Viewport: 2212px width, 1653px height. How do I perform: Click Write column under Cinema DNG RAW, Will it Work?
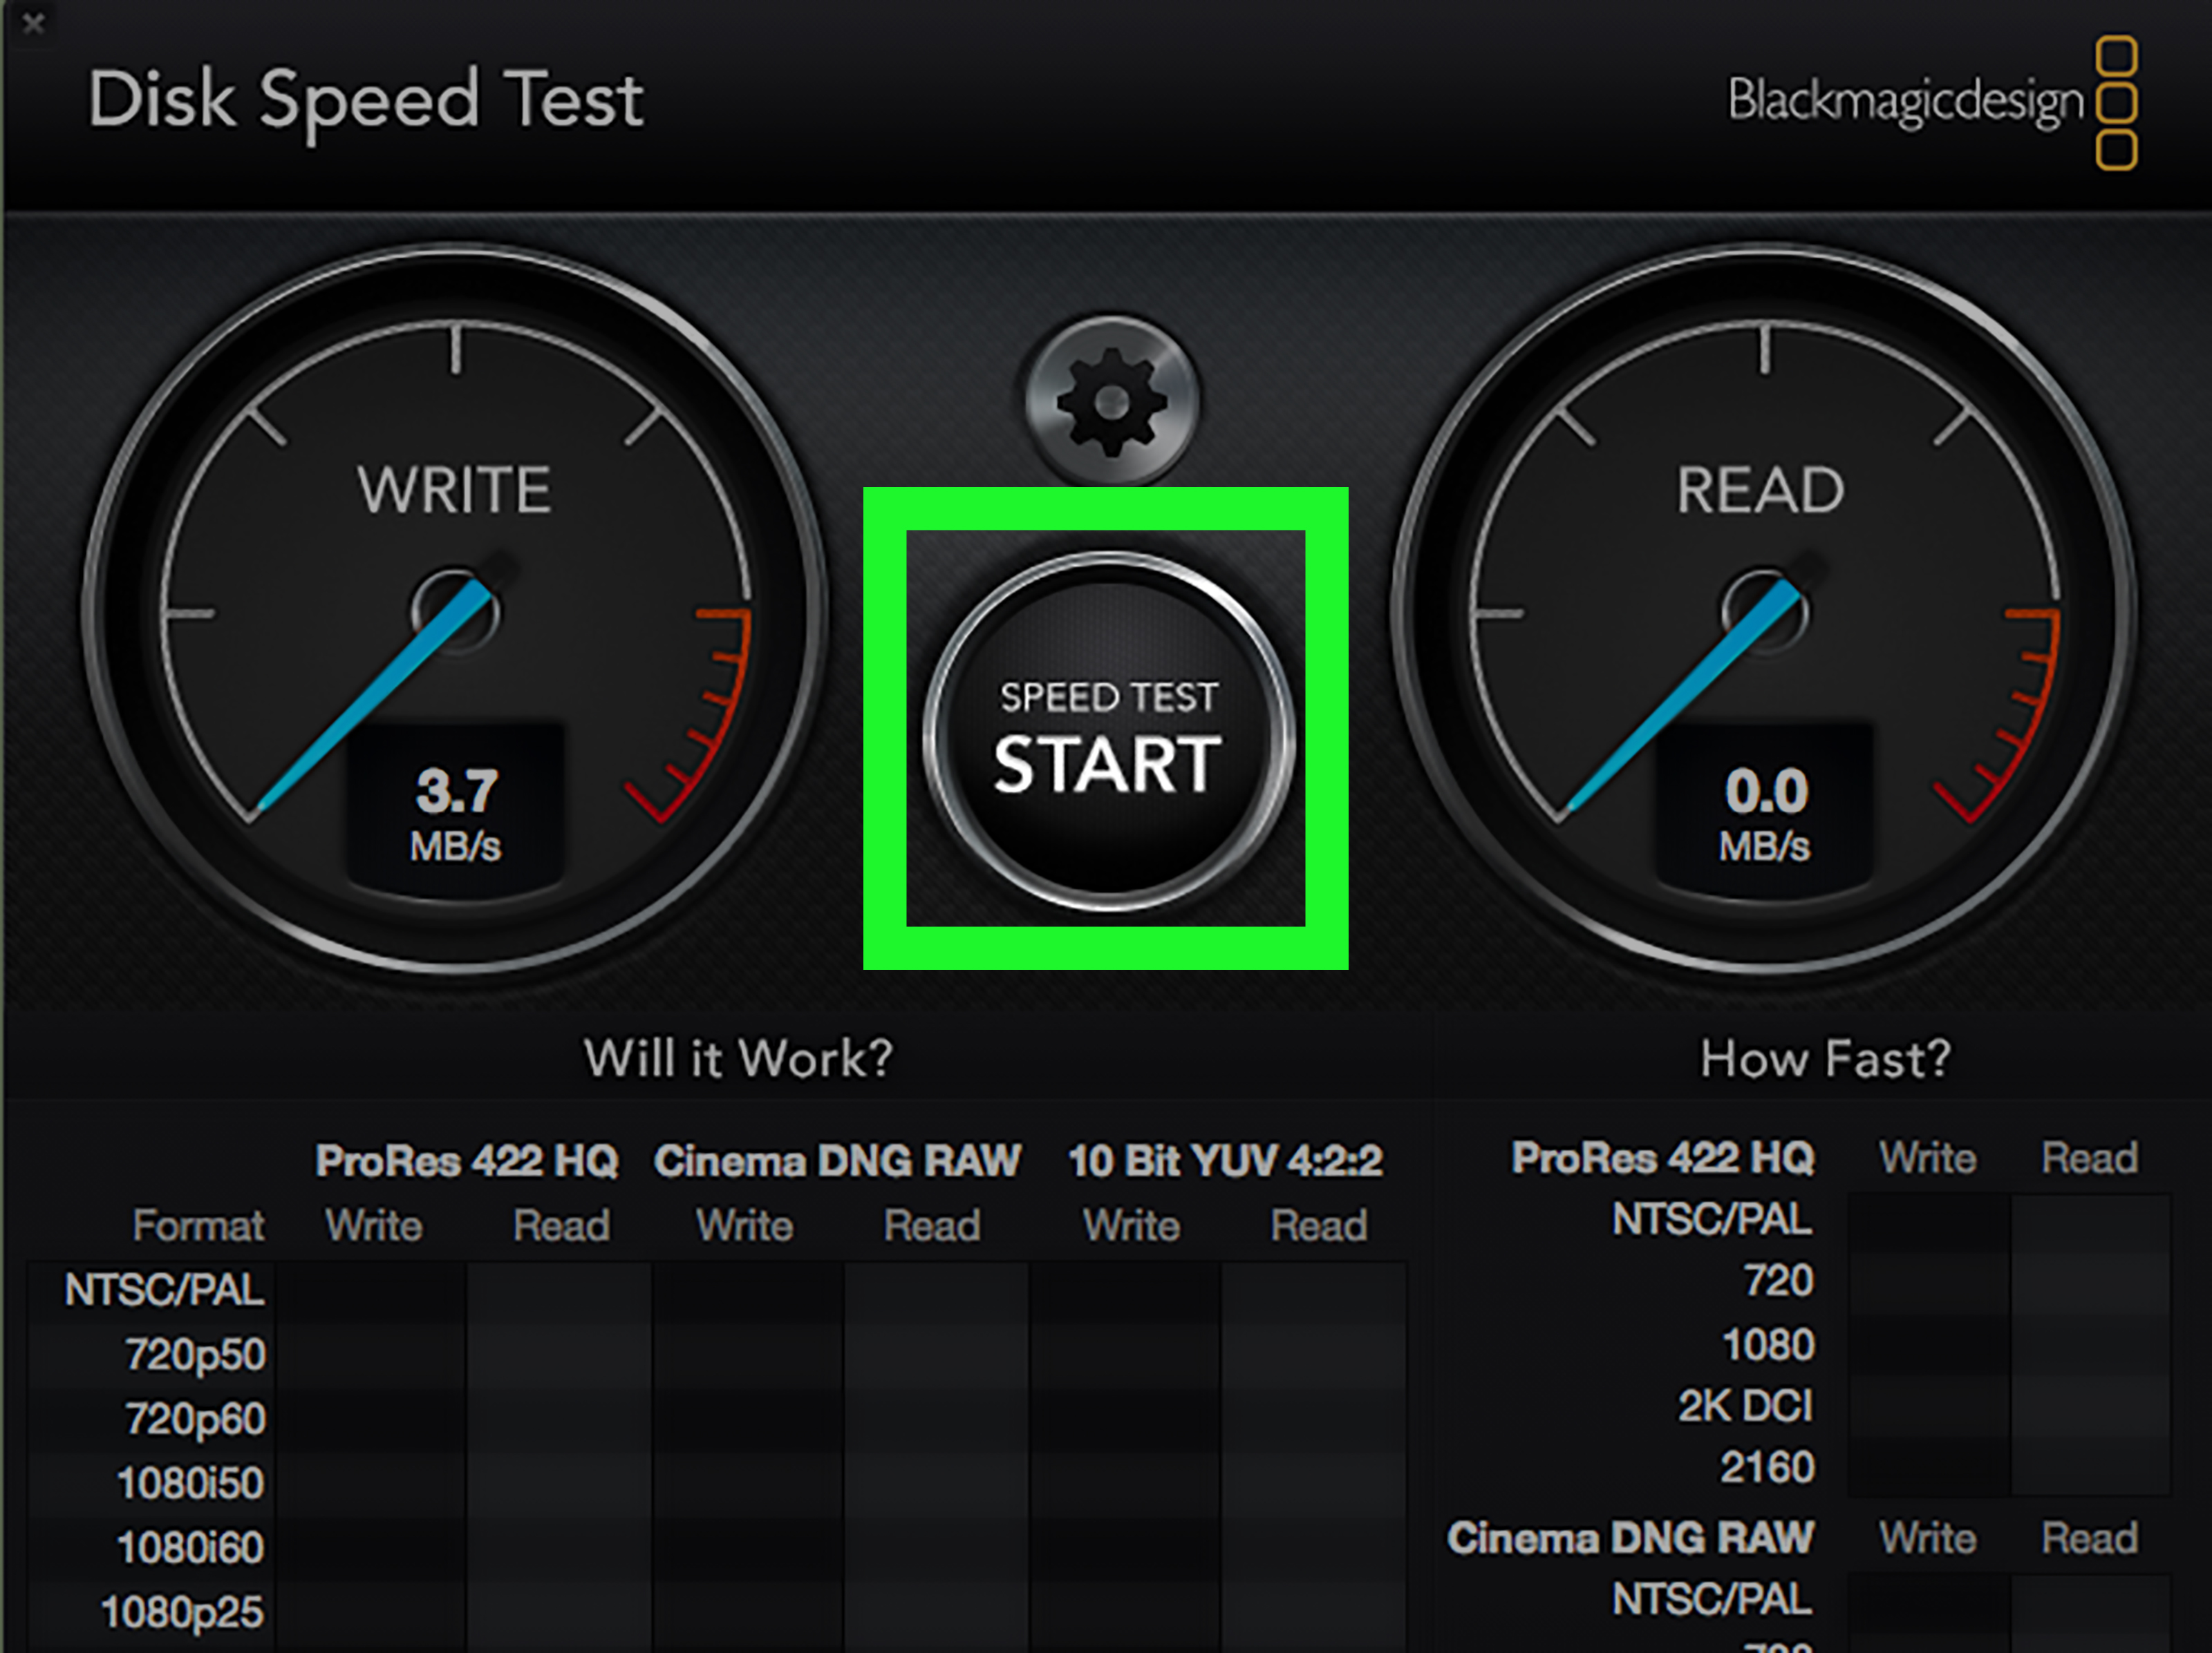[745, 1225]
